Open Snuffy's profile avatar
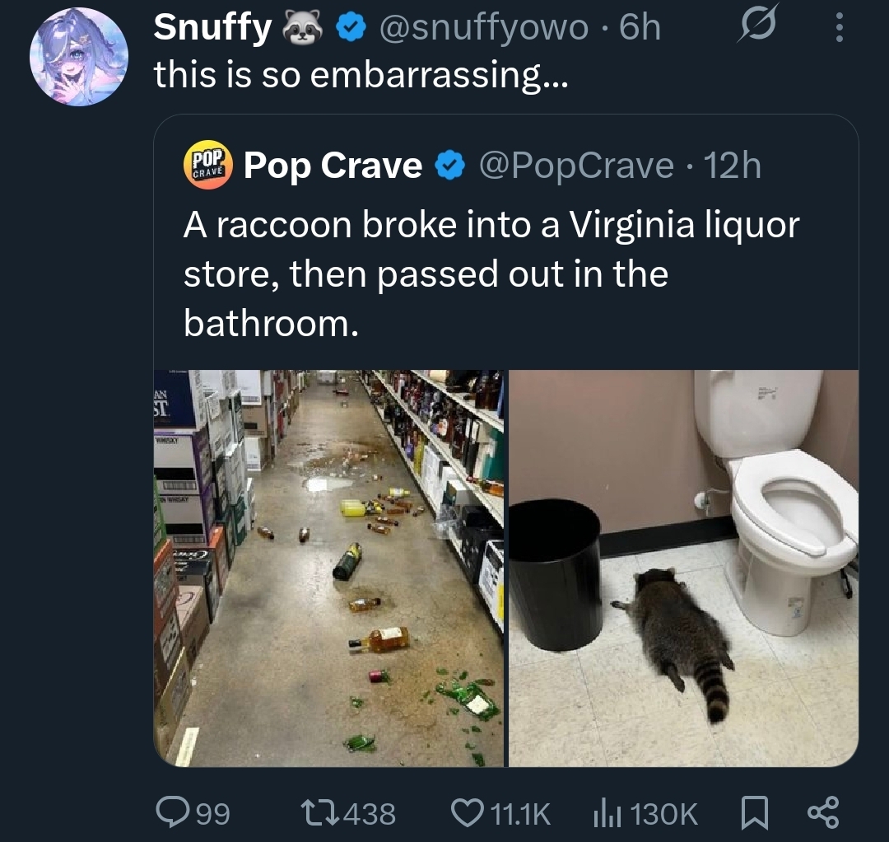The height and width of the screenshot is (842, 889). [79, 57]
